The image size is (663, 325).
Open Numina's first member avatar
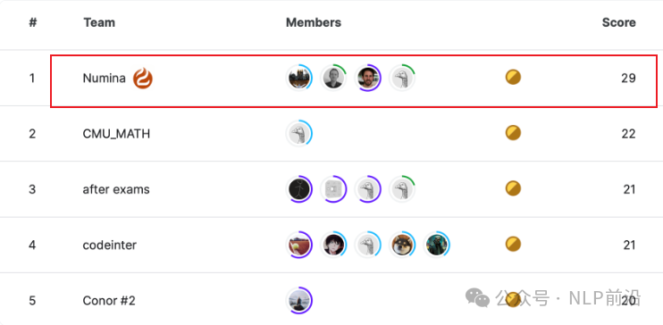point(299,78)
